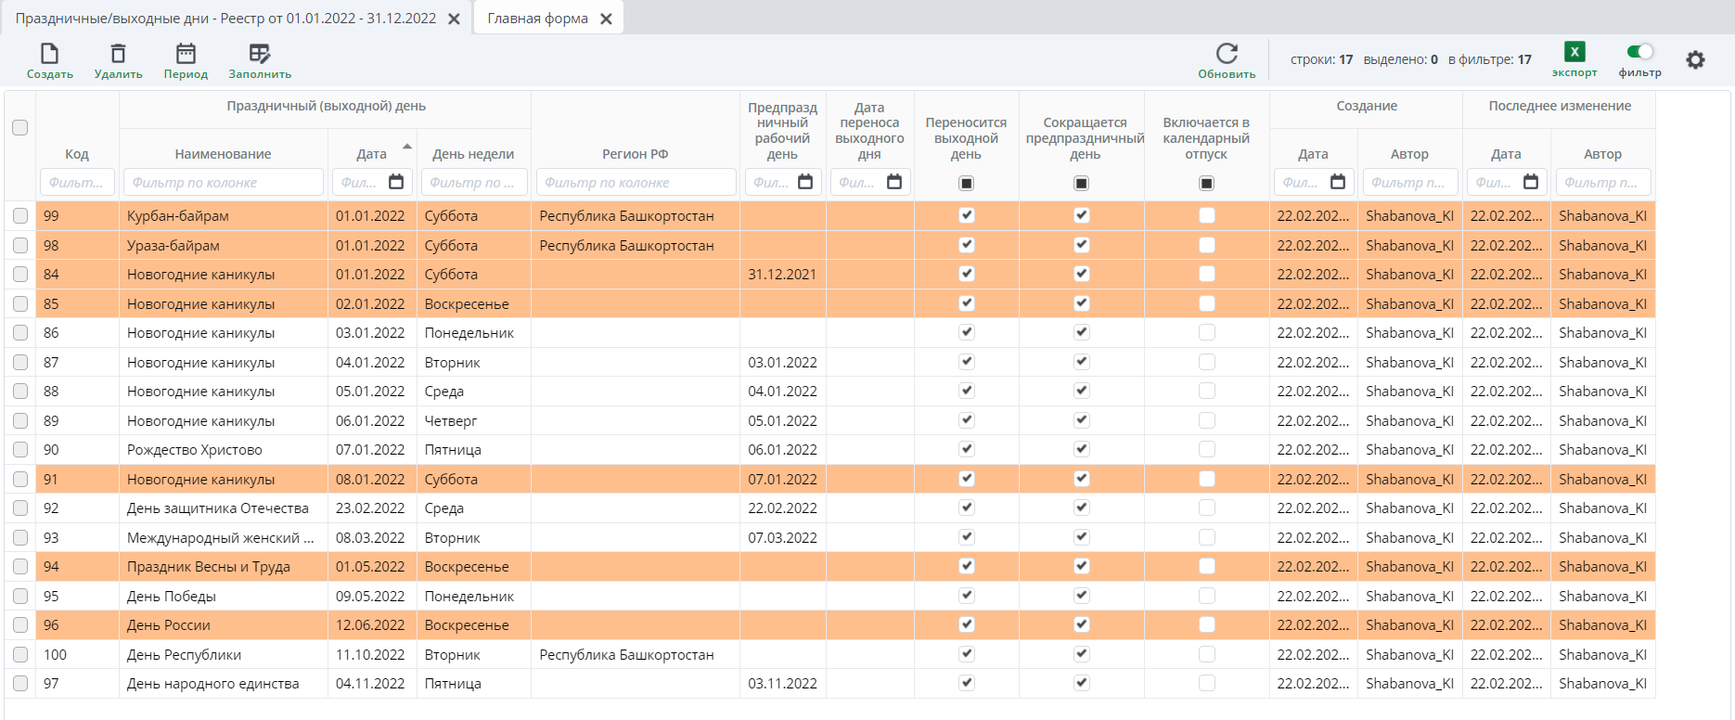
Task: Click the Создать new document icon
Action: click(x=49, y=55)
